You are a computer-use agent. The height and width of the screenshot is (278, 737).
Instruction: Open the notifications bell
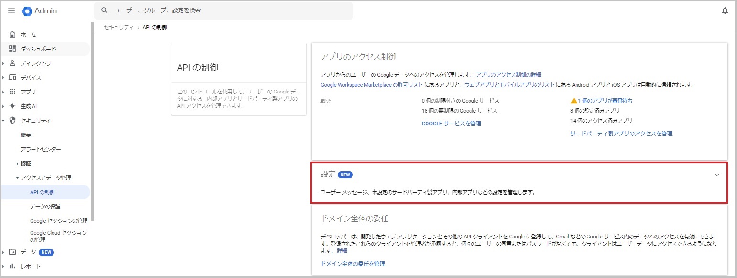point(725,10)
